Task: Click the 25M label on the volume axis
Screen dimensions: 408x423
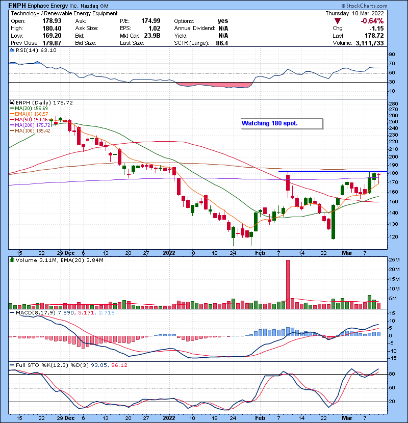Action: click(x=394, y=260)
